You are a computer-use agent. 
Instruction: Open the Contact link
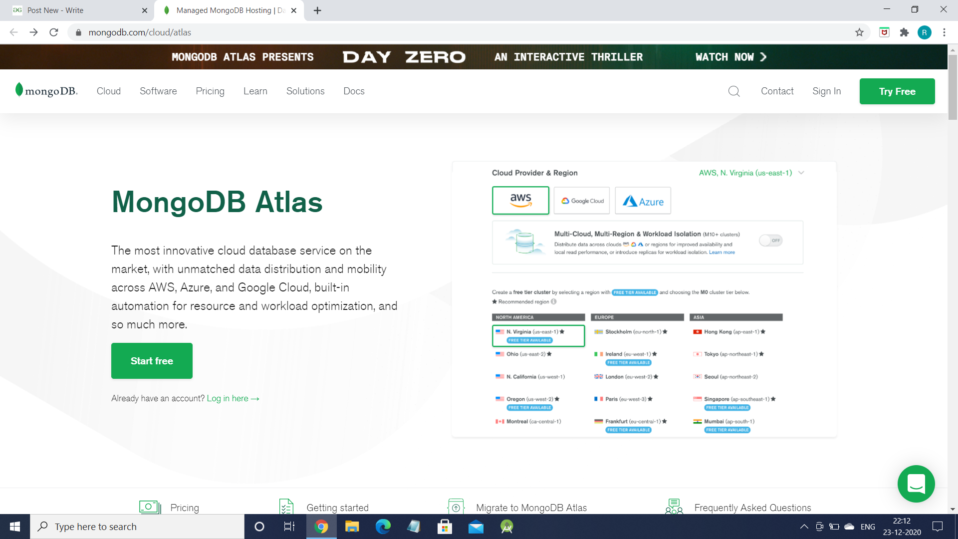777,91
